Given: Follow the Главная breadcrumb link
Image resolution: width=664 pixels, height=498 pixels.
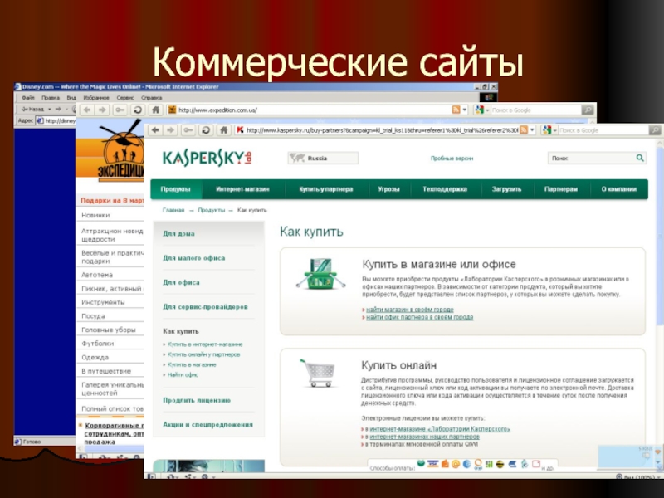Looking at the screenshot, I should click(x=173, y=210).
